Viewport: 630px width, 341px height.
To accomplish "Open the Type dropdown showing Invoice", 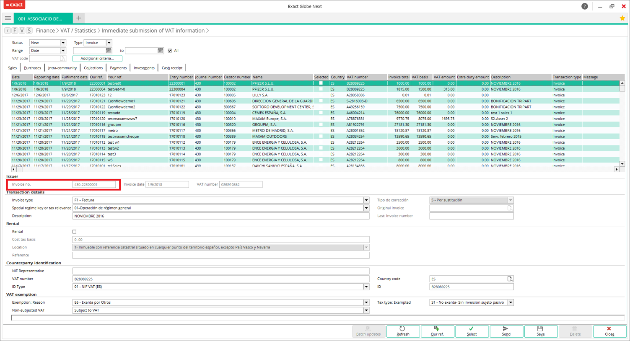I will click(x=109, y=43).
